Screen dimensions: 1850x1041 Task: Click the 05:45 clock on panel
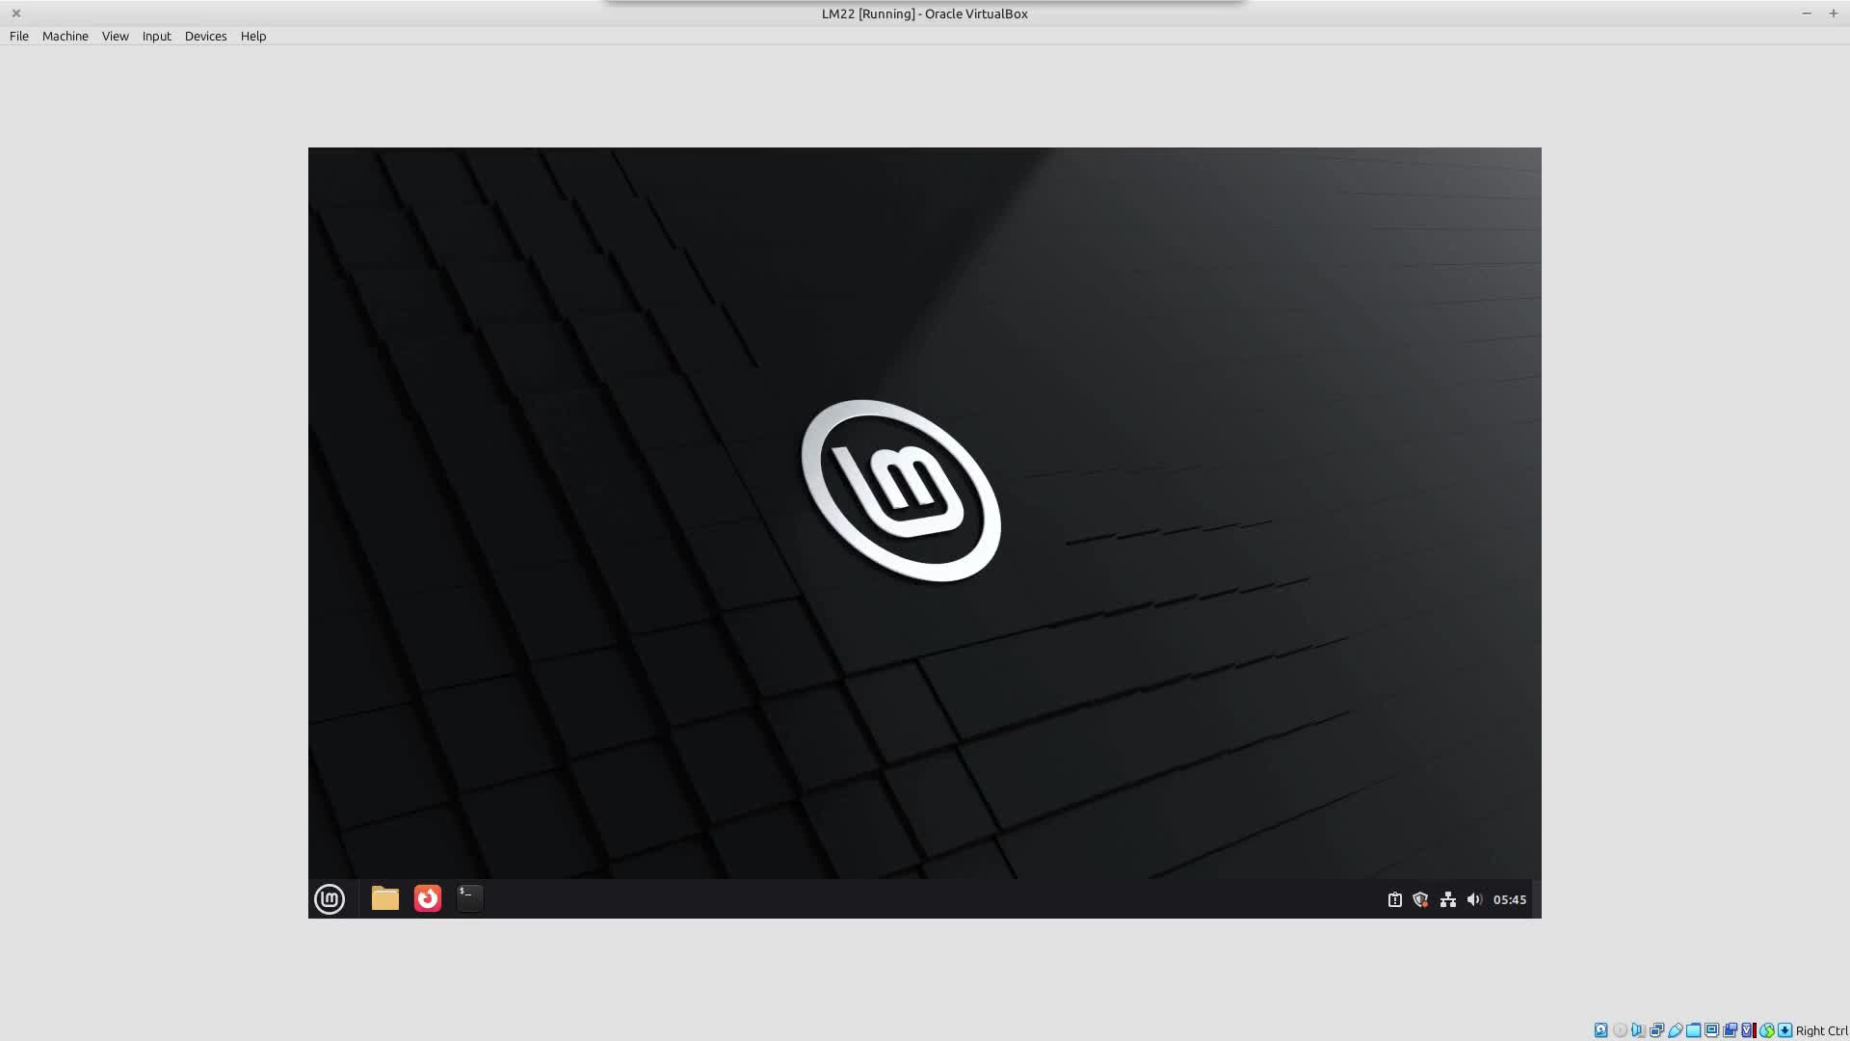(x=1509, y=899)
